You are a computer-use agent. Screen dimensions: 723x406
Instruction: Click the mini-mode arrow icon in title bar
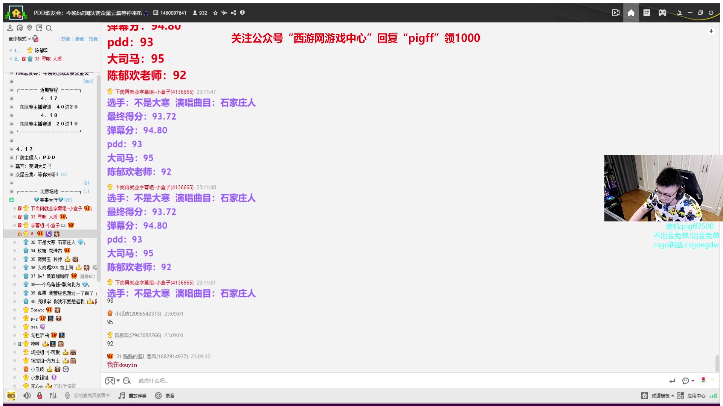coord(680,13)
